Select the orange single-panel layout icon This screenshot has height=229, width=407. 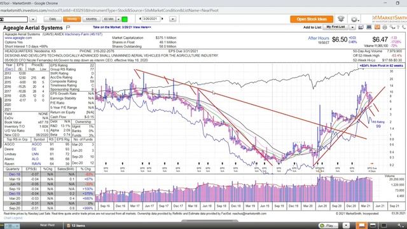[361, 225]
